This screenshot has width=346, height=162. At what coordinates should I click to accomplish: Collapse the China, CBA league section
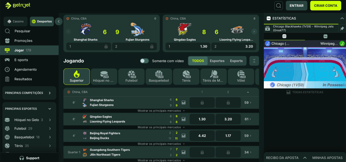click(248, 92)
